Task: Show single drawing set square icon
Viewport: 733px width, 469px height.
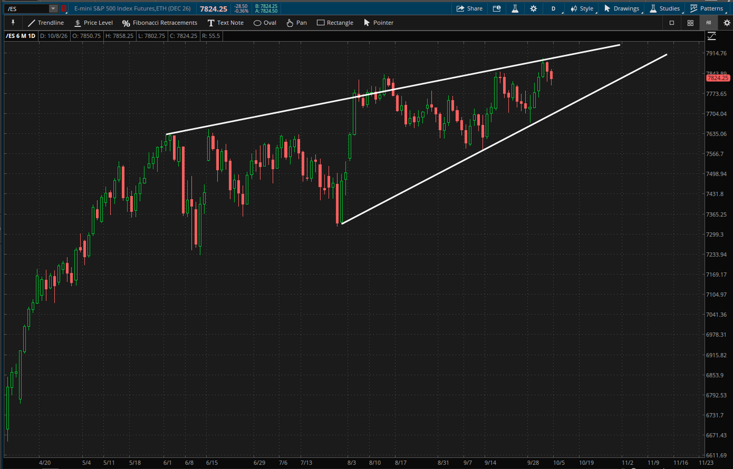Action: point(672,23)
